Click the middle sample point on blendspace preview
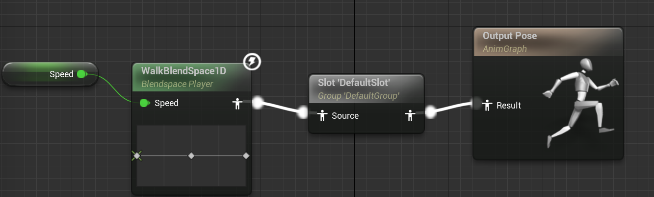654x197 pixels. click(x=191, y=155)
